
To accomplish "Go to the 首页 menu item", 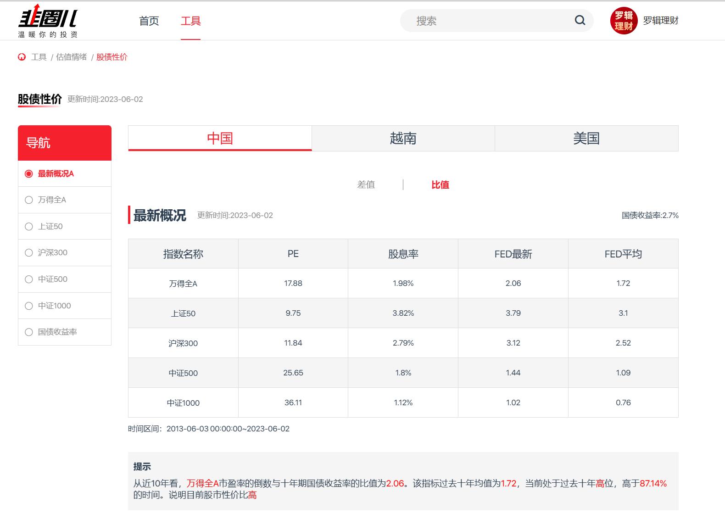I will pyautogui.click(x=149, y=21).
